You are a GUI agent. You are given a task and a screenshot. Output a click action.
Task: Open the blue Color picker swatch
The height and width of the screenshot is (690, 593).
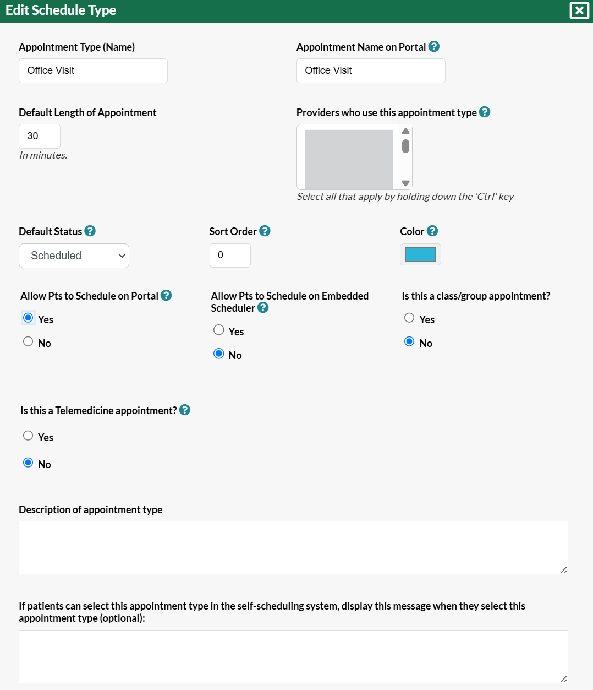point(420,254)
